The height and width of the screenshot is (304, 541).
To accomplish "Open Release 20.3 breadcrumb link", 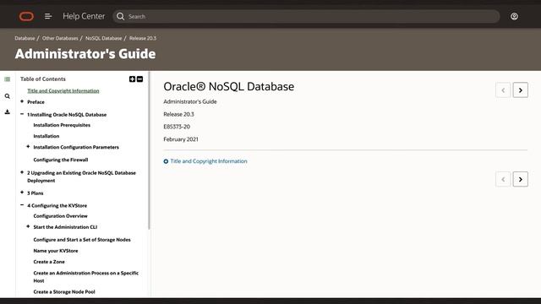I will (x=143, y=38).
